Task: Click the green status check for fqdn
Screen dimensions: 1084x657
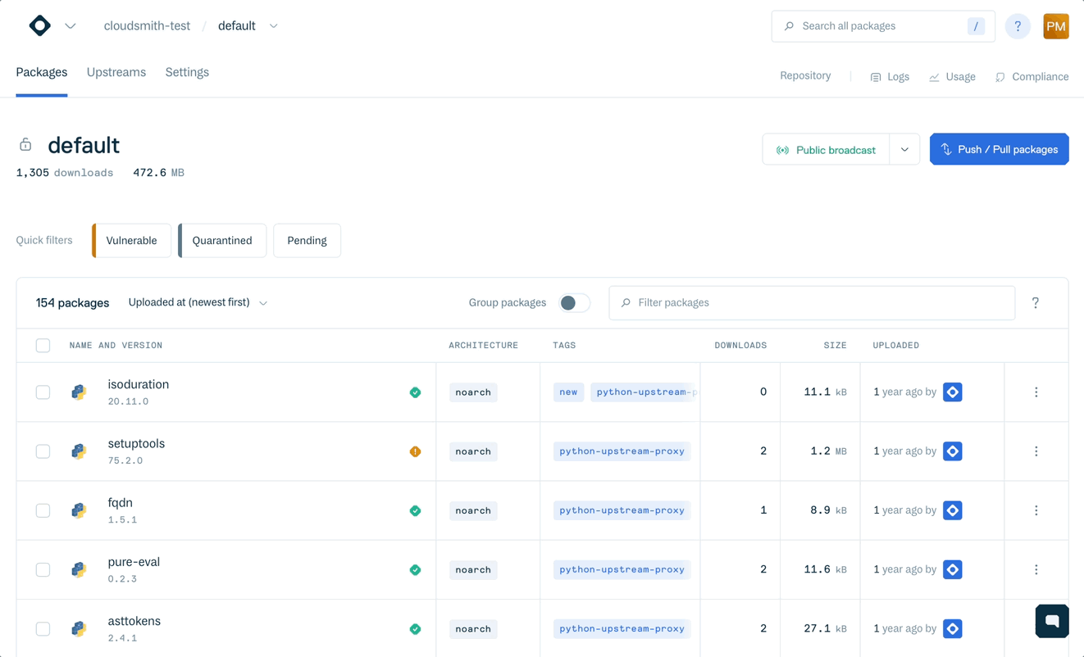Action: tap(415, 510)
